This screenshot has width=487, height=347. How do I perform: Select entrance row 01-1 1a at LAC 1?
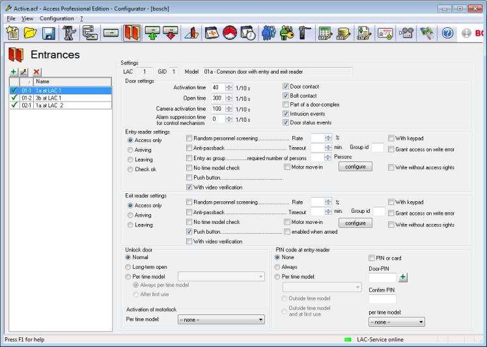[x=61, y=90]
